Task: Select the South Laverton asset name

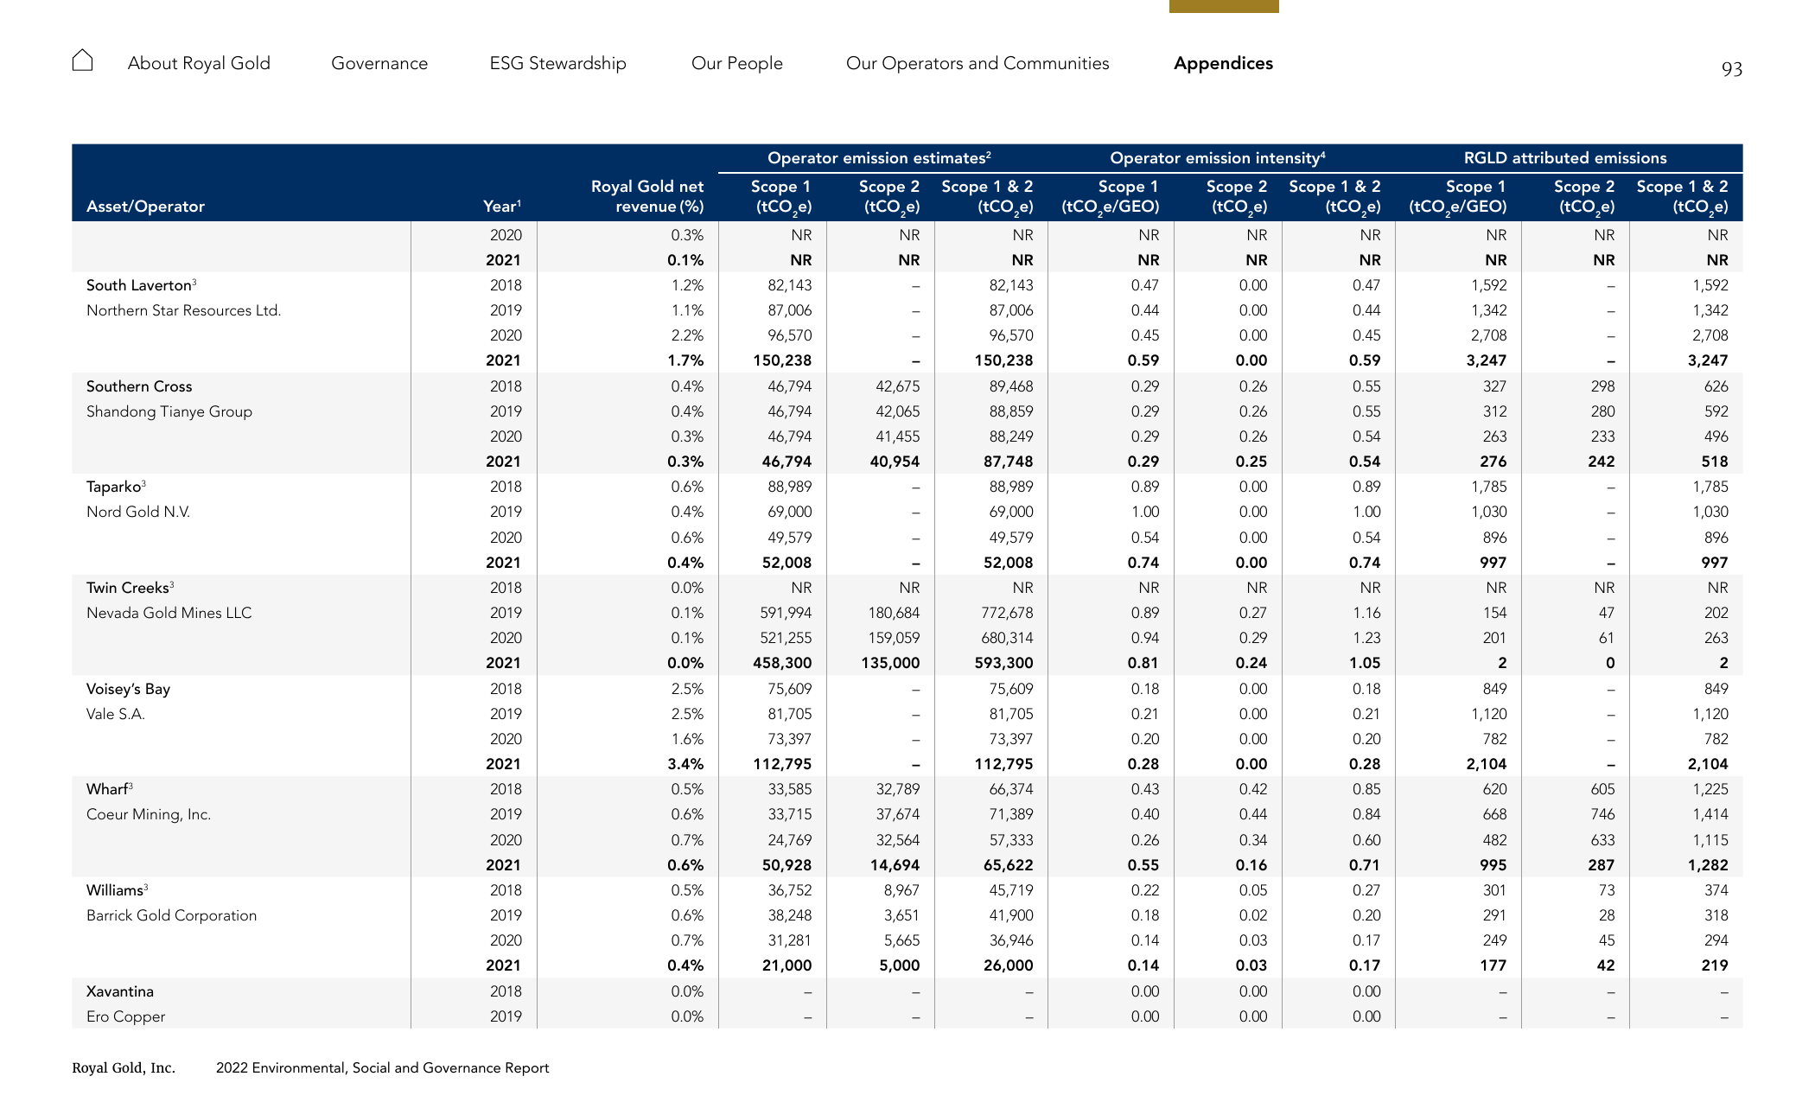Action: tap(141, 285)
